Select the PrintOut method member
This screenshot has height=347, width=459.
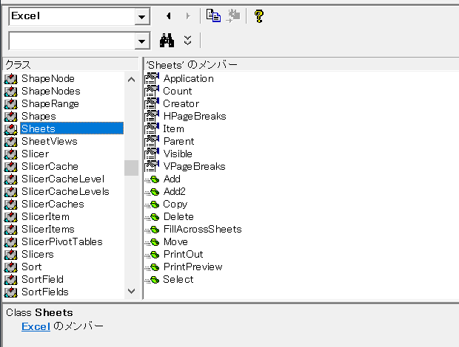pos(184,254)
